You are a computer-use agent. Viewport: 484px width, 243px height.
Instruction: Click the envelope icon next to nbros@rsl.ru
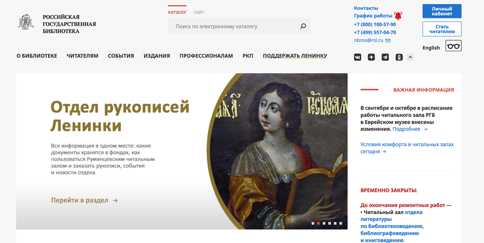coord(388,41)
